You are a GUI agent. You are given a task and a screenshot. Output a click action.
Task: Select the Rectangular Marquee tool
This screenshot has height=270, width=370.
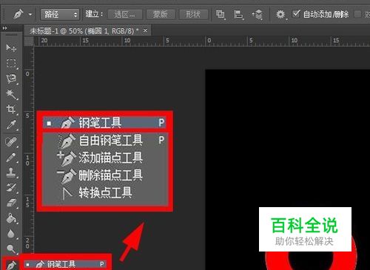11,64
